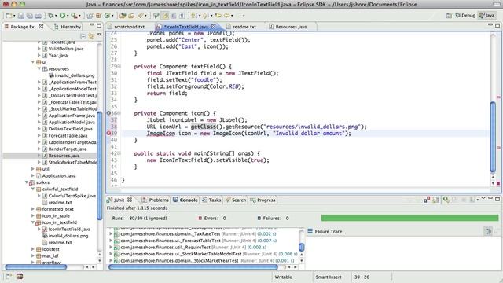Image resolution: width=503 pixels, height=283 pixels.
Task: Select Resources.java in Package Explorer
Action: click(x=64, y=156)
